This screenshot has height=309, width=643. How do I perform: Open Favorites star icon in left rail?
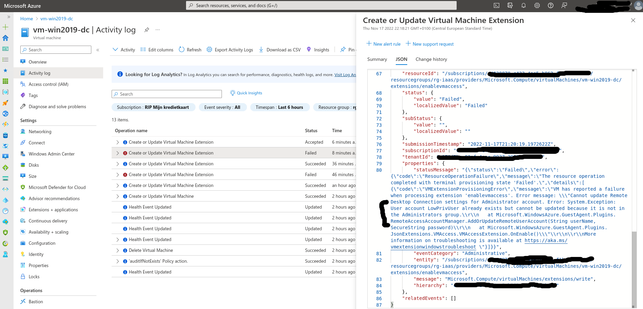(x=5, y=70)
